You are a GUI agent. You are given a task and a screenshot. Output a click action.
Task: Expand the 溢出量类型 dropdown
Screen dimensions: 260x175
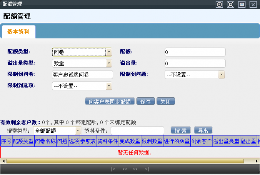coord(109,63)
